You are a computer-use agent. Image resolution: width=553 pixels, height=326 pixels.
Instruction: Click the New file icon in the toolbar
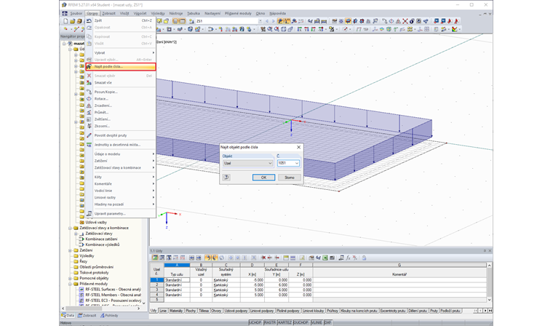point(65,21)
